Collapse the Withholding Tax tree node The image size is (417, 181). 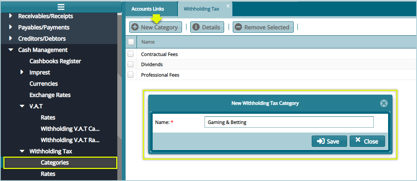coord(22,151)
